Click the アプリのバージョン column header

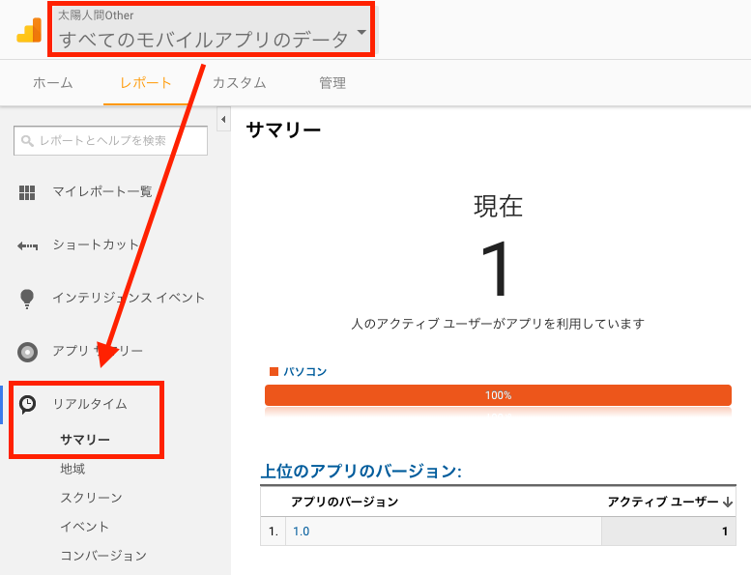(345, 502)
